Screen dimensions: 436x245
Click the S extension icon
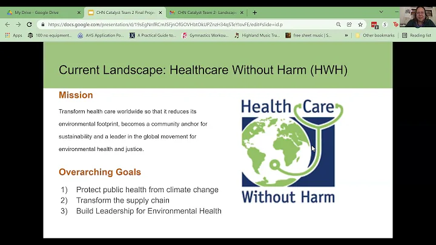tap(385, 24)
